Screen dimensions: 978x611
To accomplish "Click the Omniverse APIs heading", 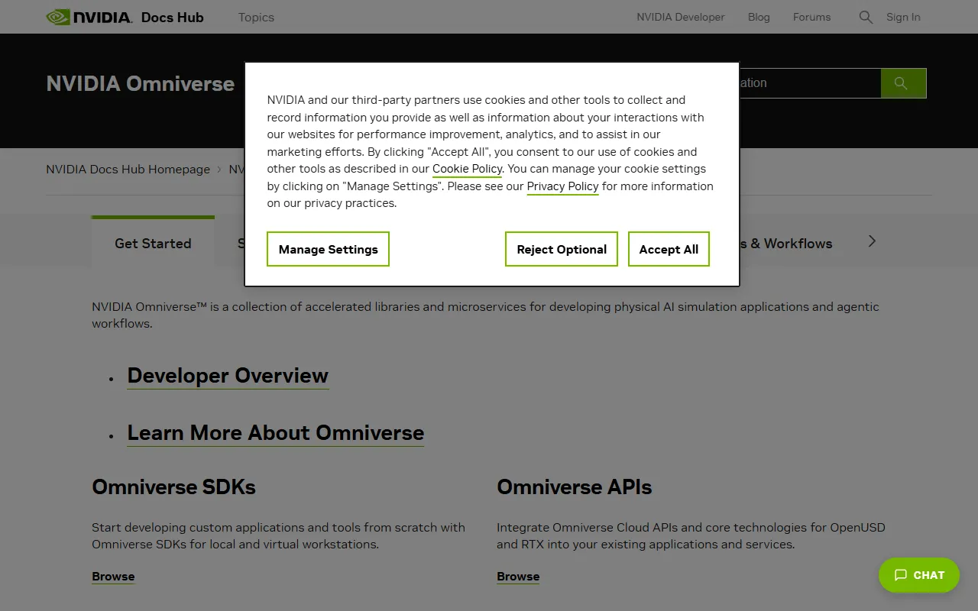I will [x=575, y=487].
